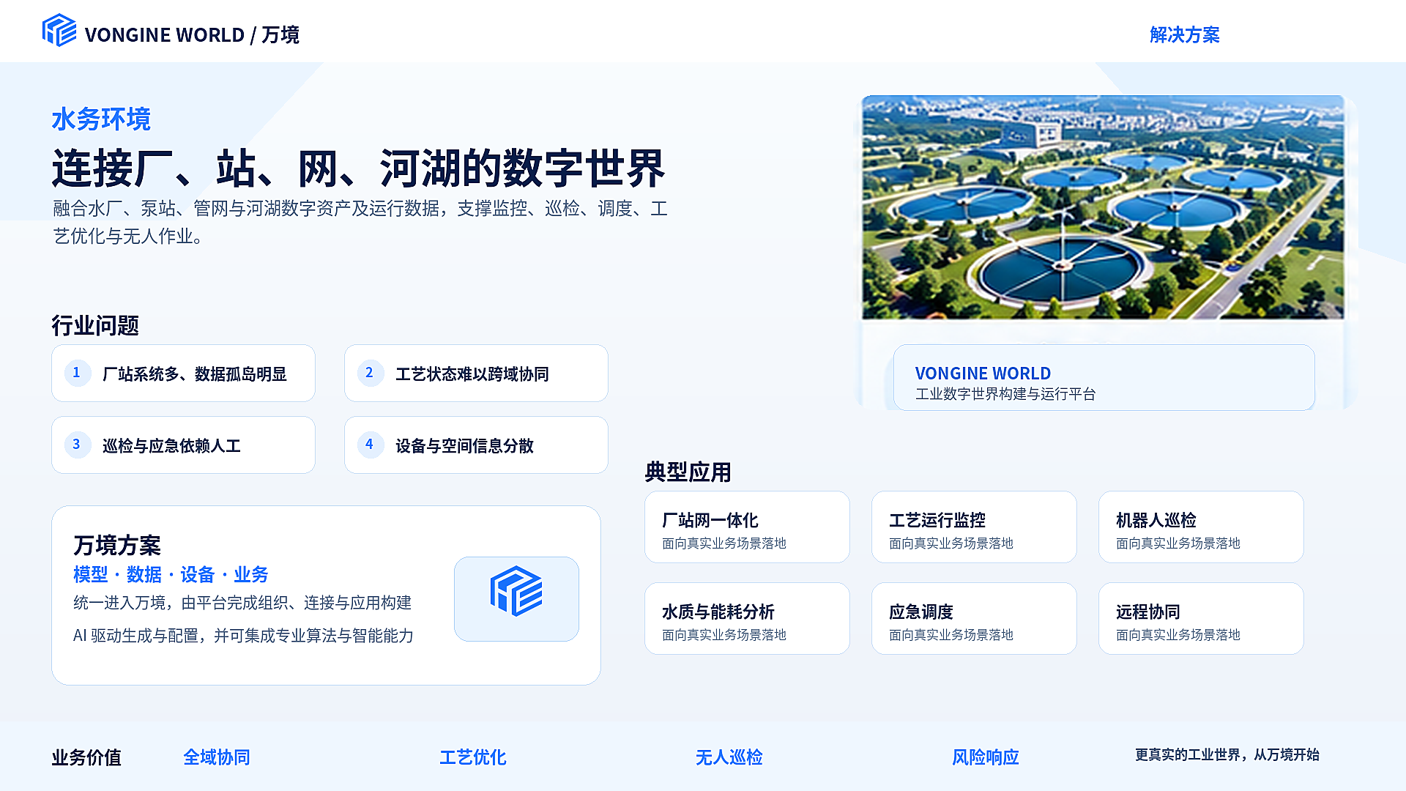Click the 更真实的工业世界，从万境开始 slogan link
The width and height of the screenshot is (1406, 791).
click(x=1227, y=754)
